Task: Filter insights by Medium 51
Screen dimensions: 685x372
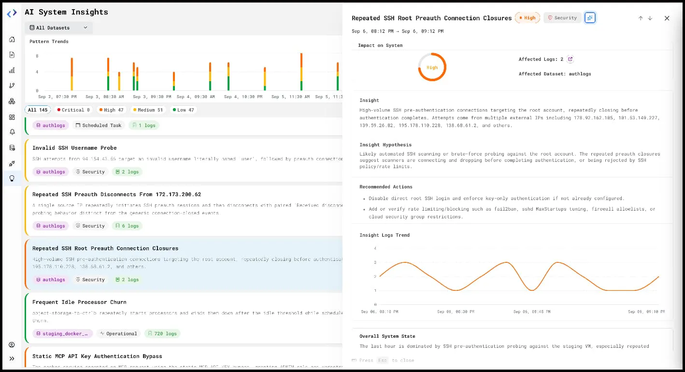Action: click(x=148, y=110)
